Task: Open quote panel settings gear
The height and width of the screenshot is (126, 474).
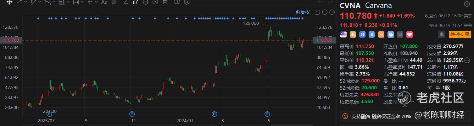Action: 467,4
